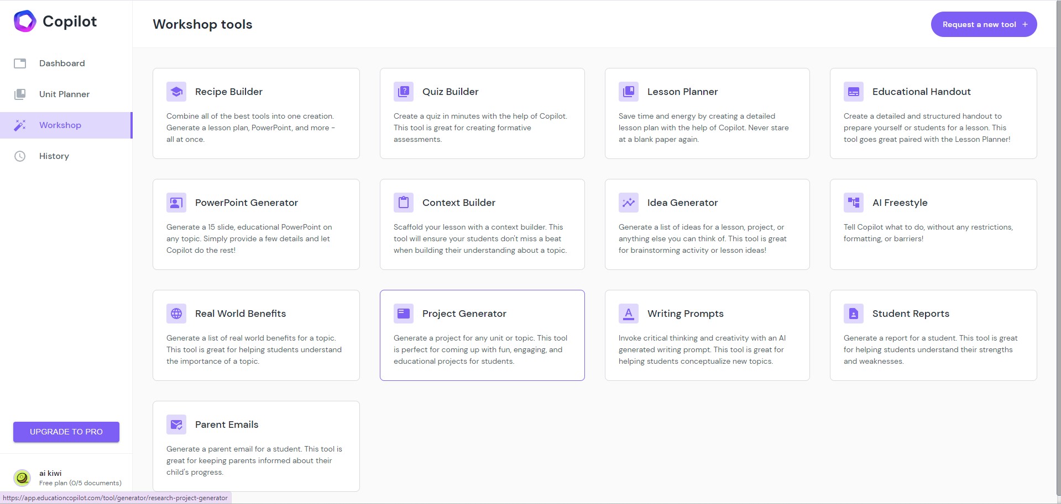Click the Lesson Planner icon
The image size is (1061, 504).
click(x=629, y=92)
